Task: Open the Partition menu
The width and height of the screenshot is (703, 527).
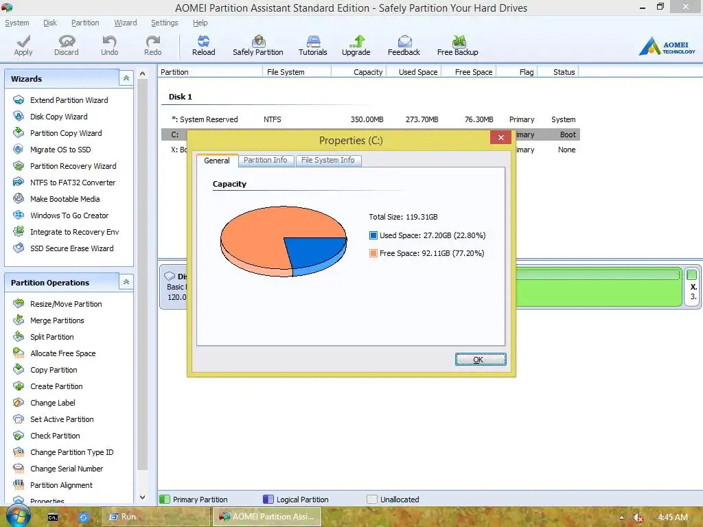Action: click(85, 23)
